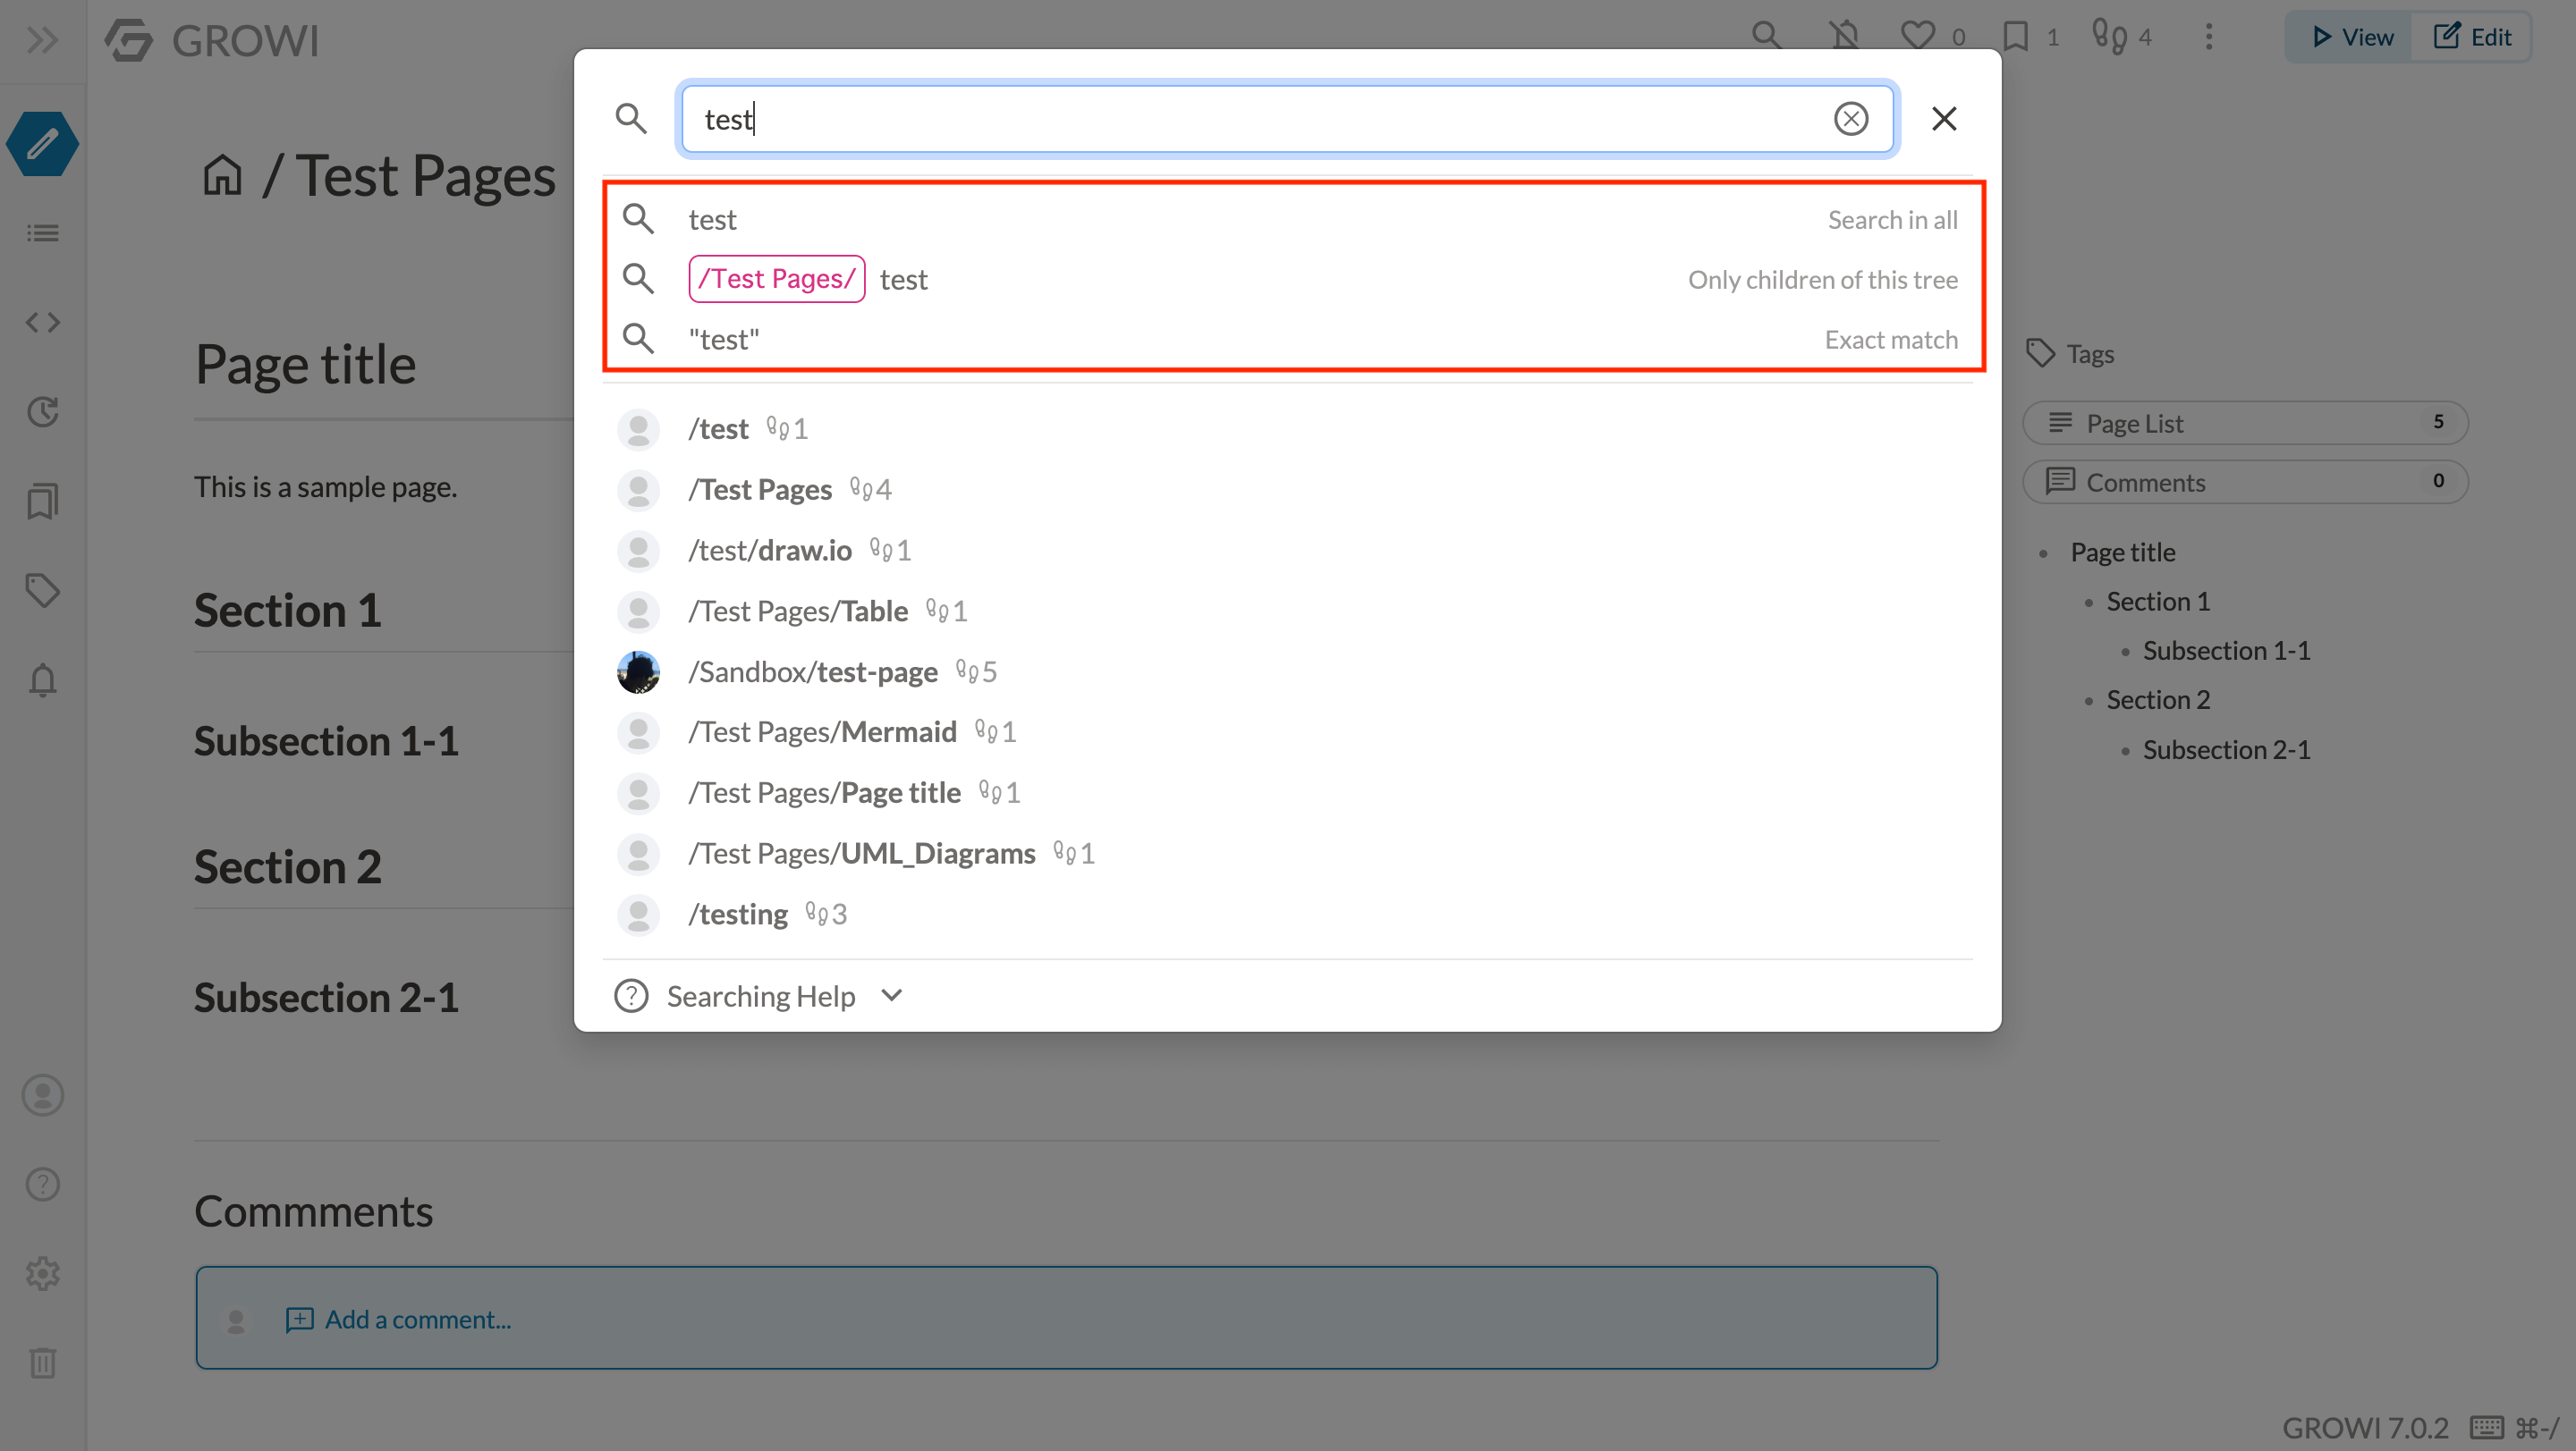
Task: Click the /testing search result
Action: pos(738,915)
